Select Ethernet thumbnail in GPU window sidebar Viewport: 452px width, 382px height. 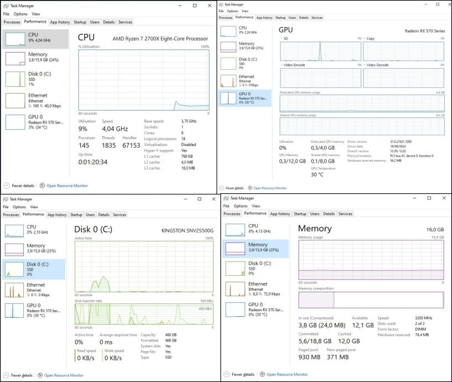228,81
